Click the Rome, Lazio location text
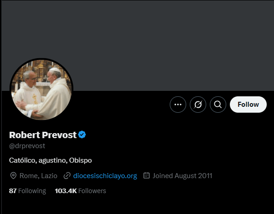The width and height of the screenshot is (274, 214). click(x=38, y=175)
